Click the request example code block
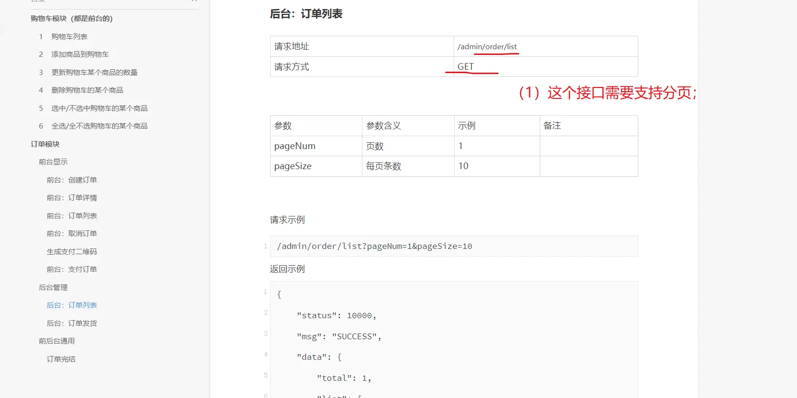 coord(453,246)
